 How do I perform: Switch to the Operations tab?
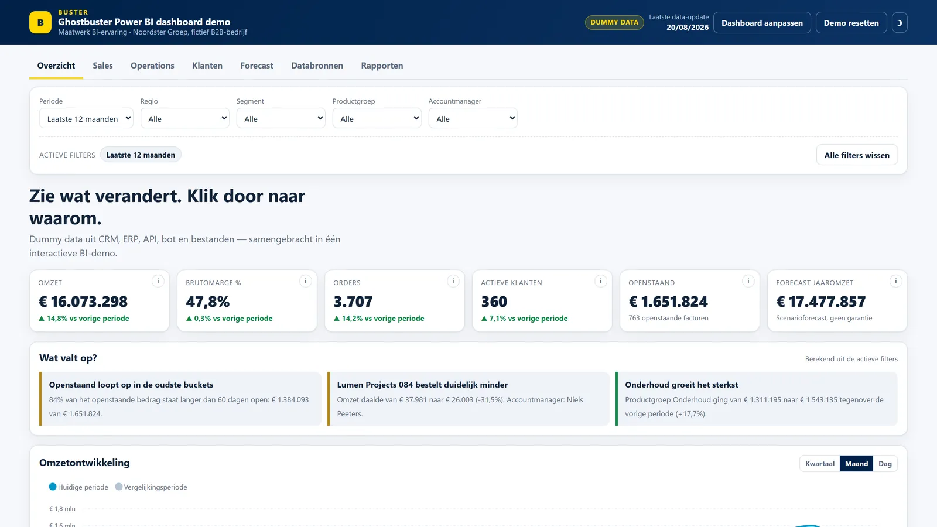pos(152,66)
